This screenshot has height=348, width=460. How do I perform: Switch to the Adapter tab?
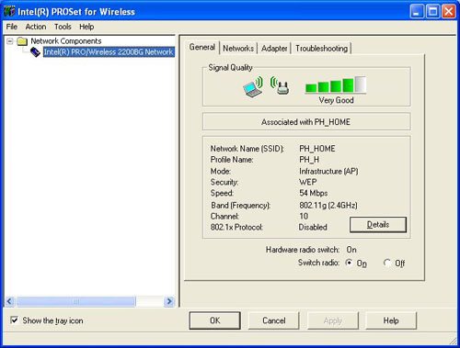tap(274, 49)
